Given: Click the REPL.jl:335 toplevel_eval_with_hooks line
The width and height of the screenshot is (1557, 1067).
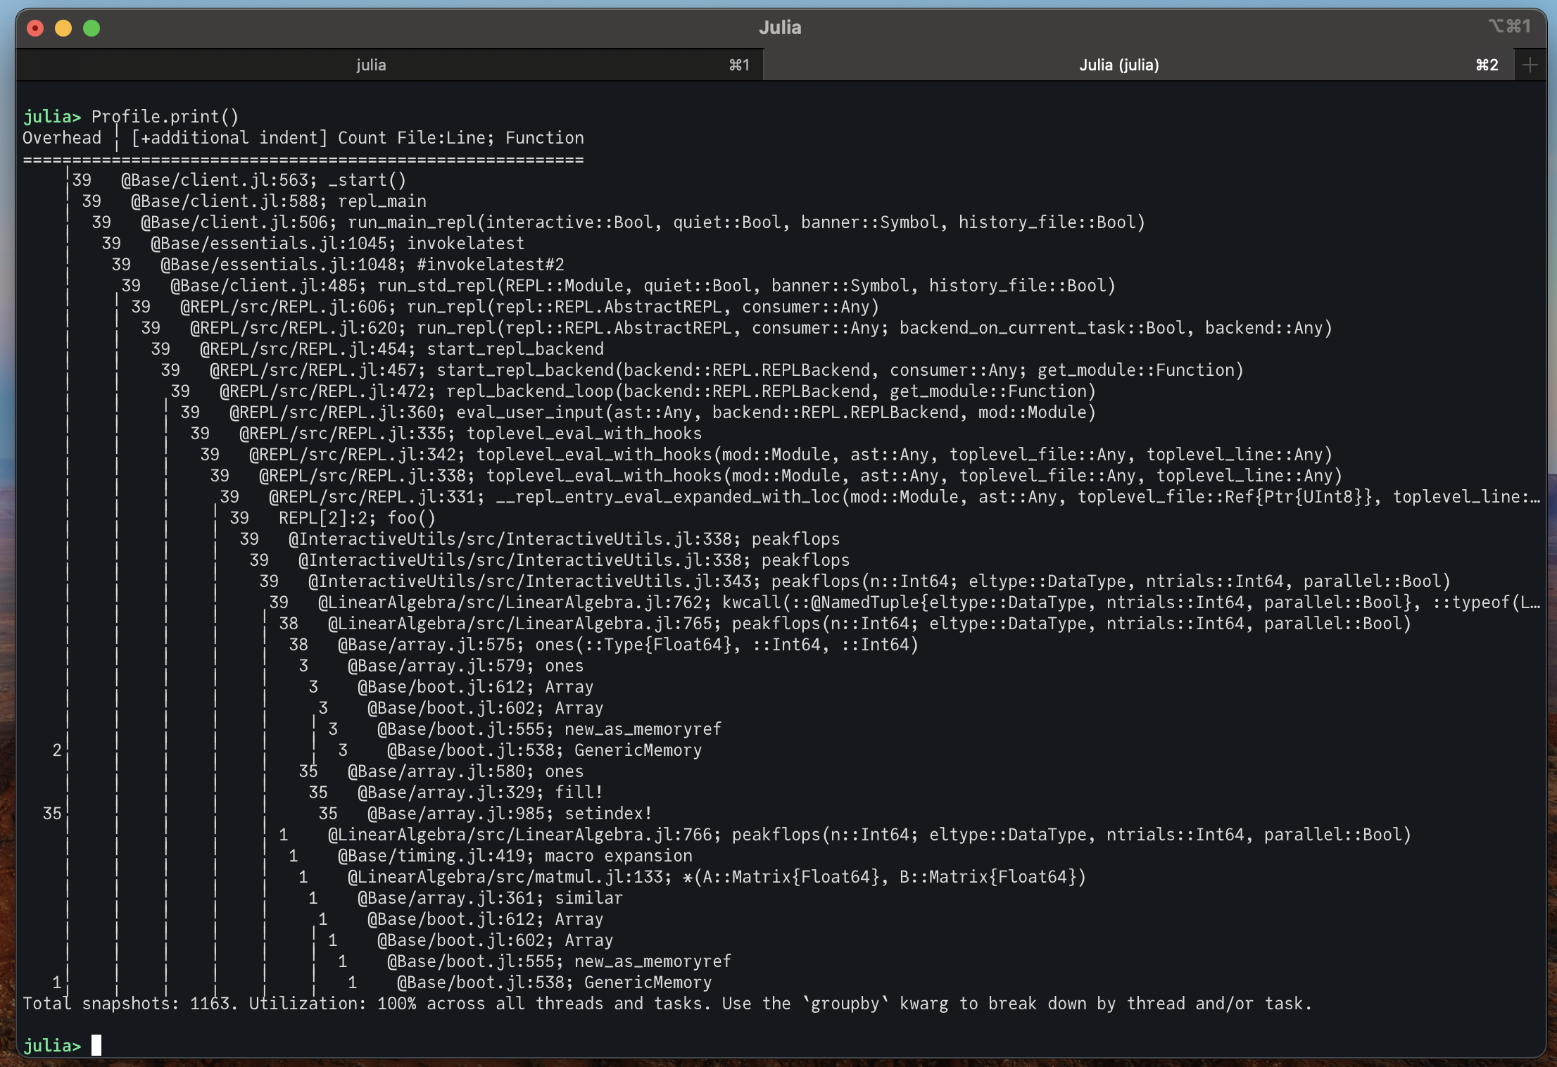Looking at the screenshot, I should coord(446,434).
